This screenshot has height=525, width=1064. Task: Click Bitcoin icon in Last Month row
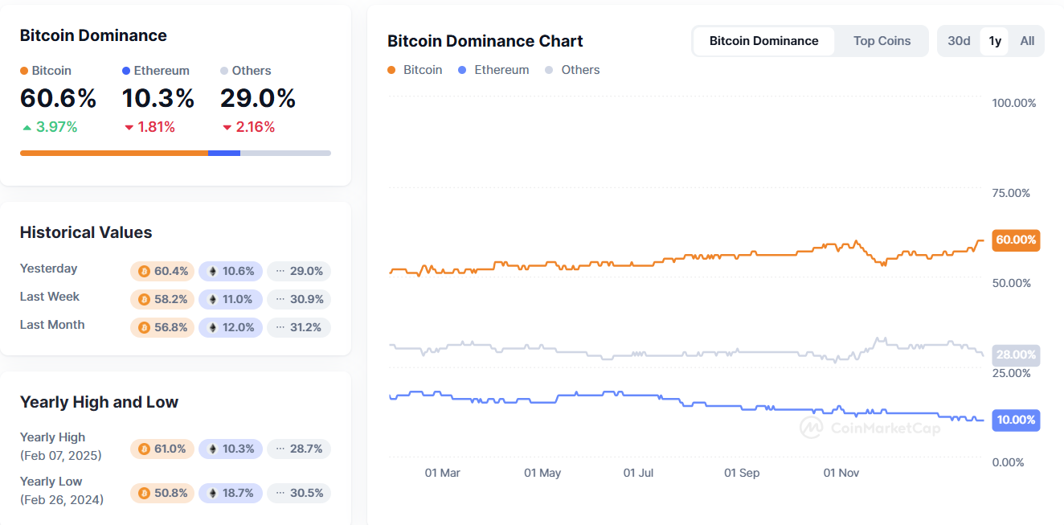click(145, 328)
